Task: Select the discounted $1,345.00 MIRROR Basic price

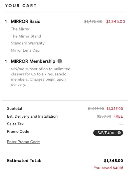Action: click(x=116, y=22)
